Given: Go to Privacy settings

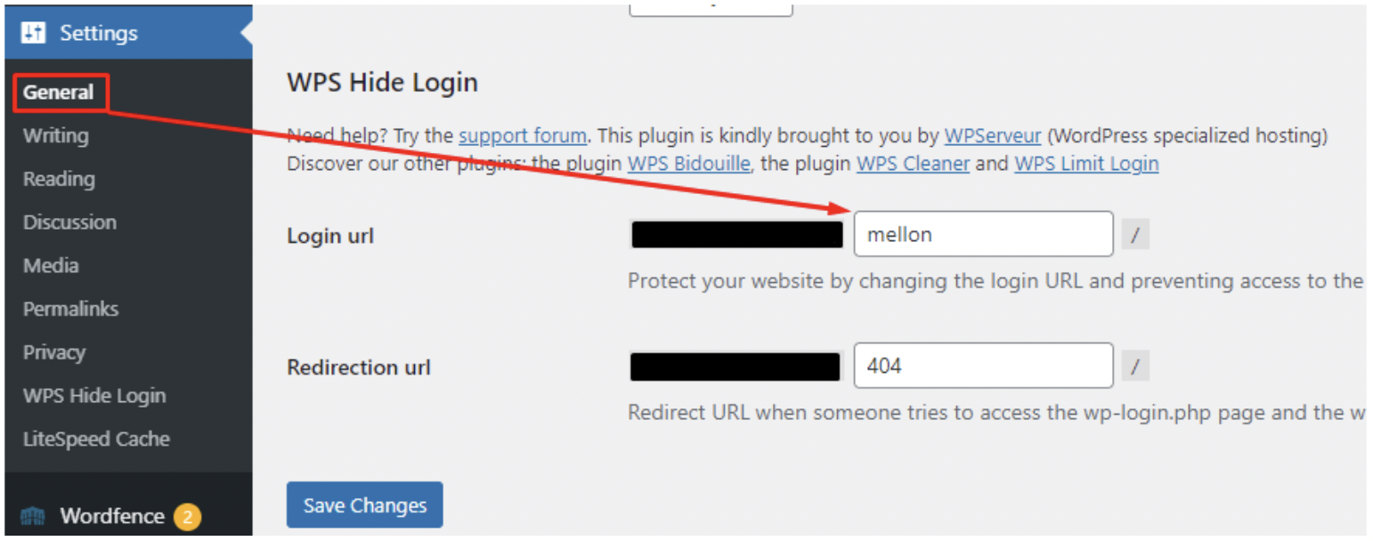Looking at the screenshot, I should coord(54,352).
